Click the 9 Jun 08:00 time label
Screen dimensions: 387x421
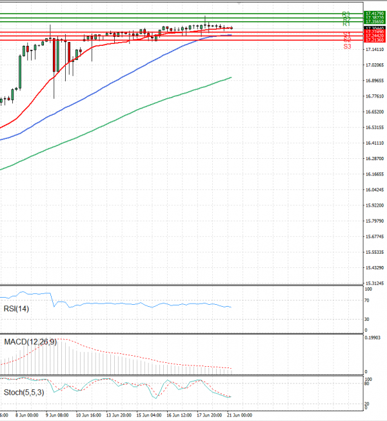click(x=57, y=415)
